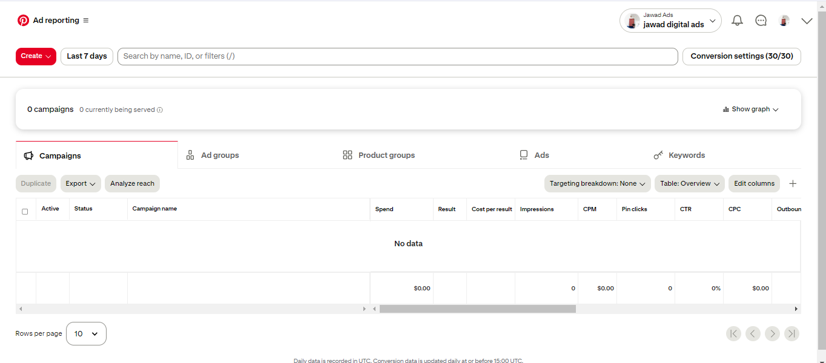Open the messages chat bubble icon
The height and width of the screenshot is (363, 826).
coord(761,21)
